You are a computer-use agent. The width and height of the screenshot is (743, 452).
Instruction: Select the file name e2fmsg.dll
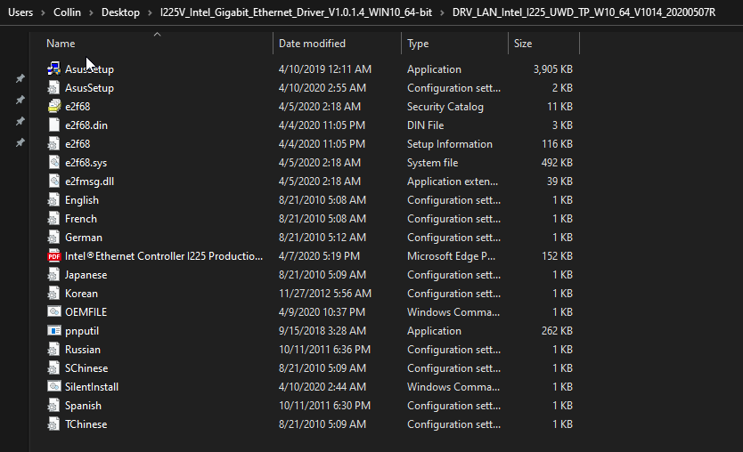tap(89, 182)
